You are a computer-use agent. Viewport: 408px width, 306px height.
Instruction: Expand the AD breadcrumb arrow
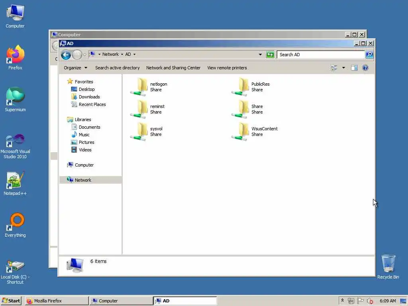[x=134, y=54]
